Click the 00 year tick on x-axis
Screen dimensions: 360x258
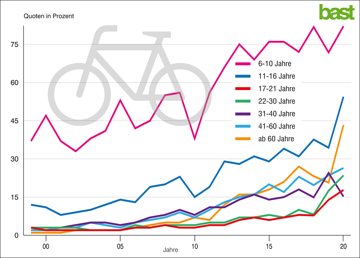click(46, 246)
